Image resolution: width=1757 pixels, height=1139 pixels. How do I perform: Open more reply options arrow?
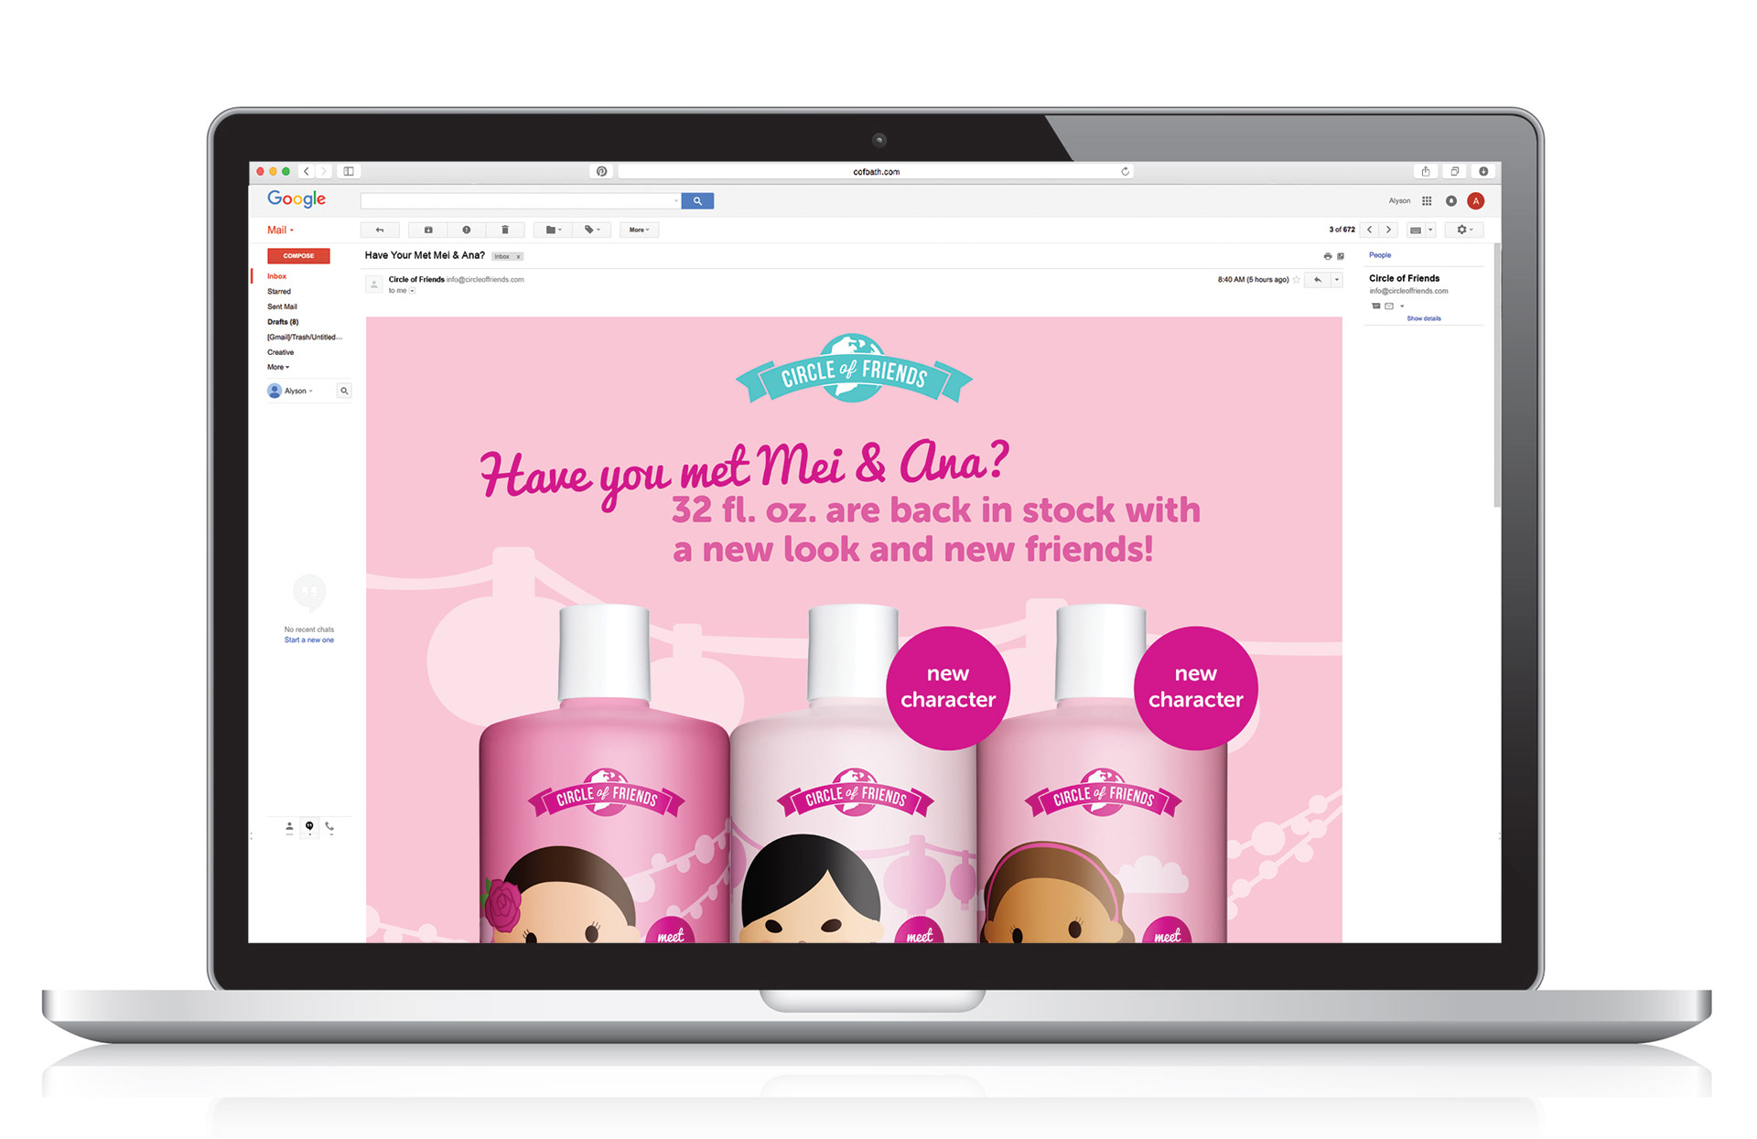1337,280
